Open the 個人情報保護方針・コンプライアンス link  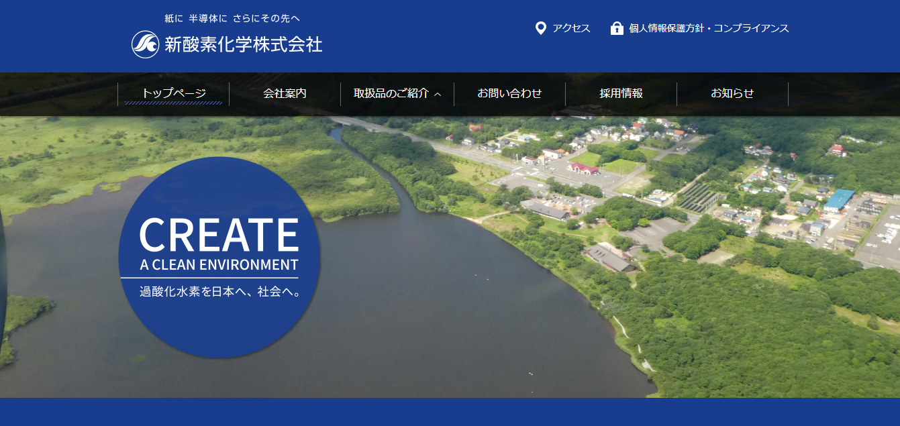pyautogui.click(x=709, y=28)
